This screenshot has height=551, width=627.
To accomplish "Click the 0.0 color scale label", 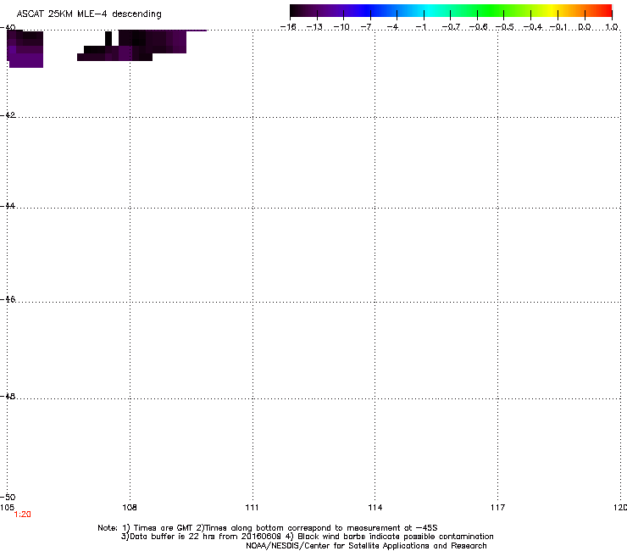I will click(x=585, y=27).
